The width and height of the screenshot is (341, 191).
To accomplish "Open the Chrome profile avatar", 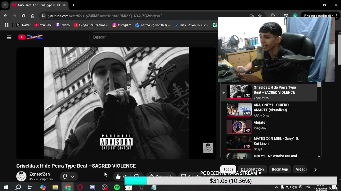I will coord(295,16).
